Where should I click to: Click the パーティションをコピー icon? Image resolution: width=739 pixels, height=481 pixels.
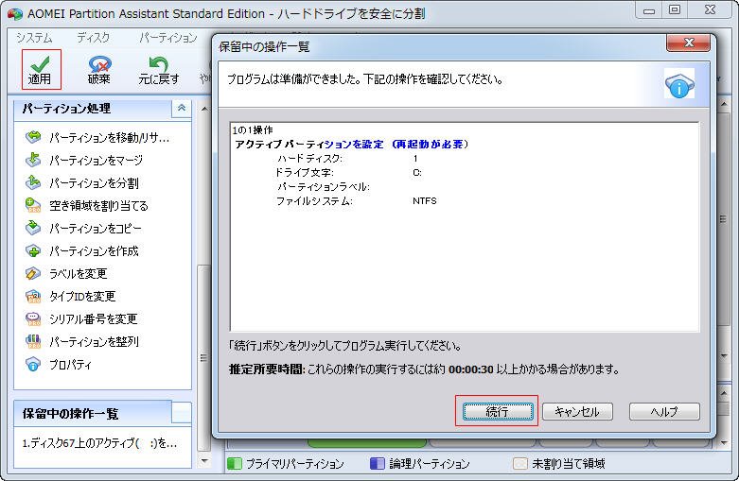point(33,228)
